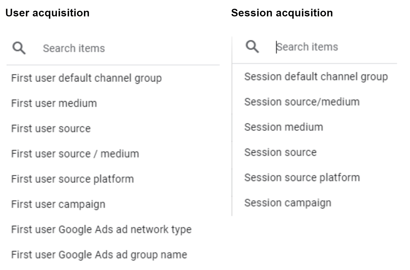Select First user source
Screen dimensions: 410x270
[x=51, y=129]
